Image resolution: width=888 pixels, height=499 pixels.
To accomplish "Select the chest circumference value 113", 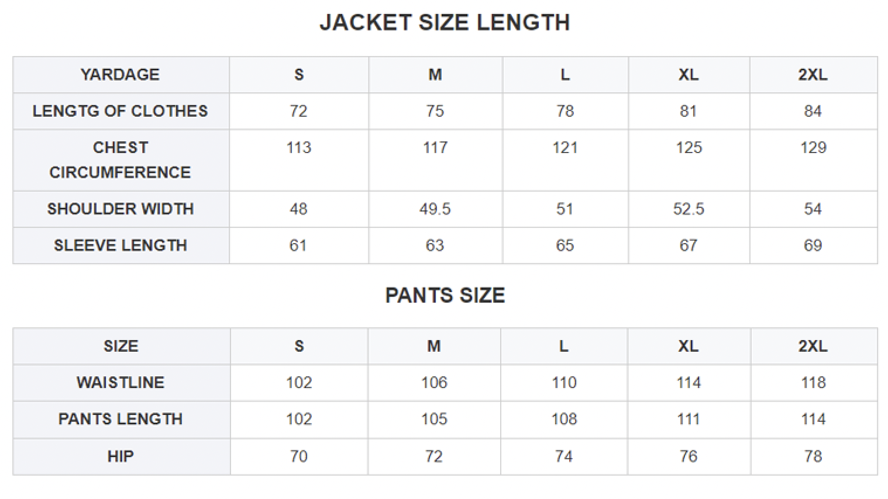I will coord(298,148).
